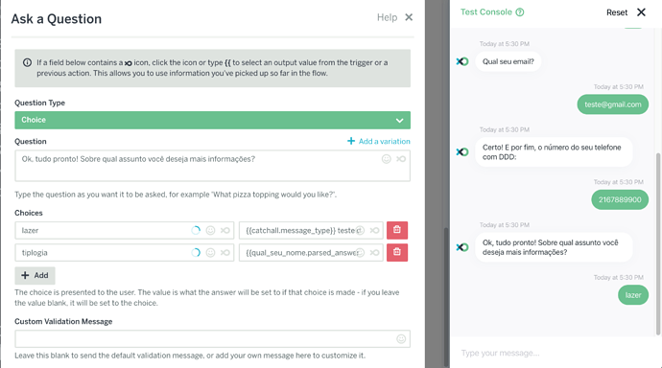Open emoji picker for 'lazer' choice
This screenshot has height=368, width=662.
[210, 230]
